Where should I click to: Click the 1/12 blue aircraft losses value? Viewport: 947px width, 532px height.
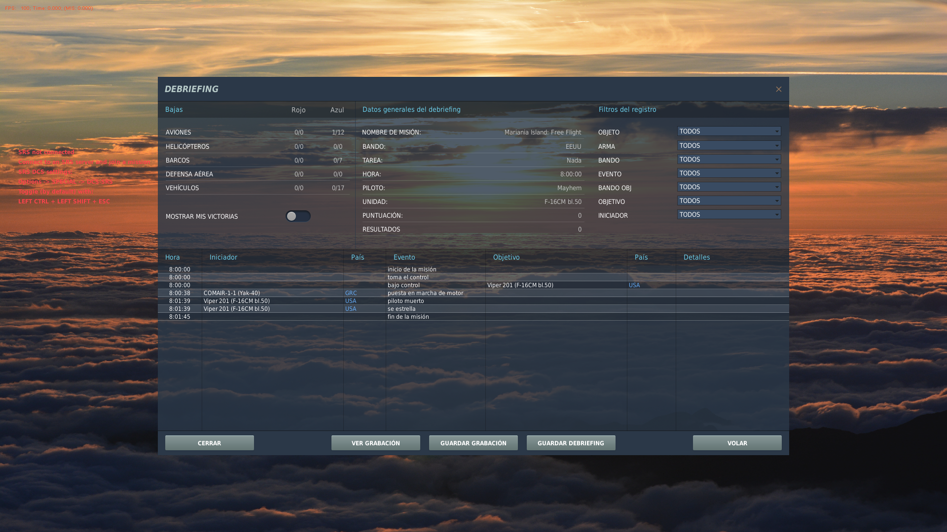[x=338, y=133]
